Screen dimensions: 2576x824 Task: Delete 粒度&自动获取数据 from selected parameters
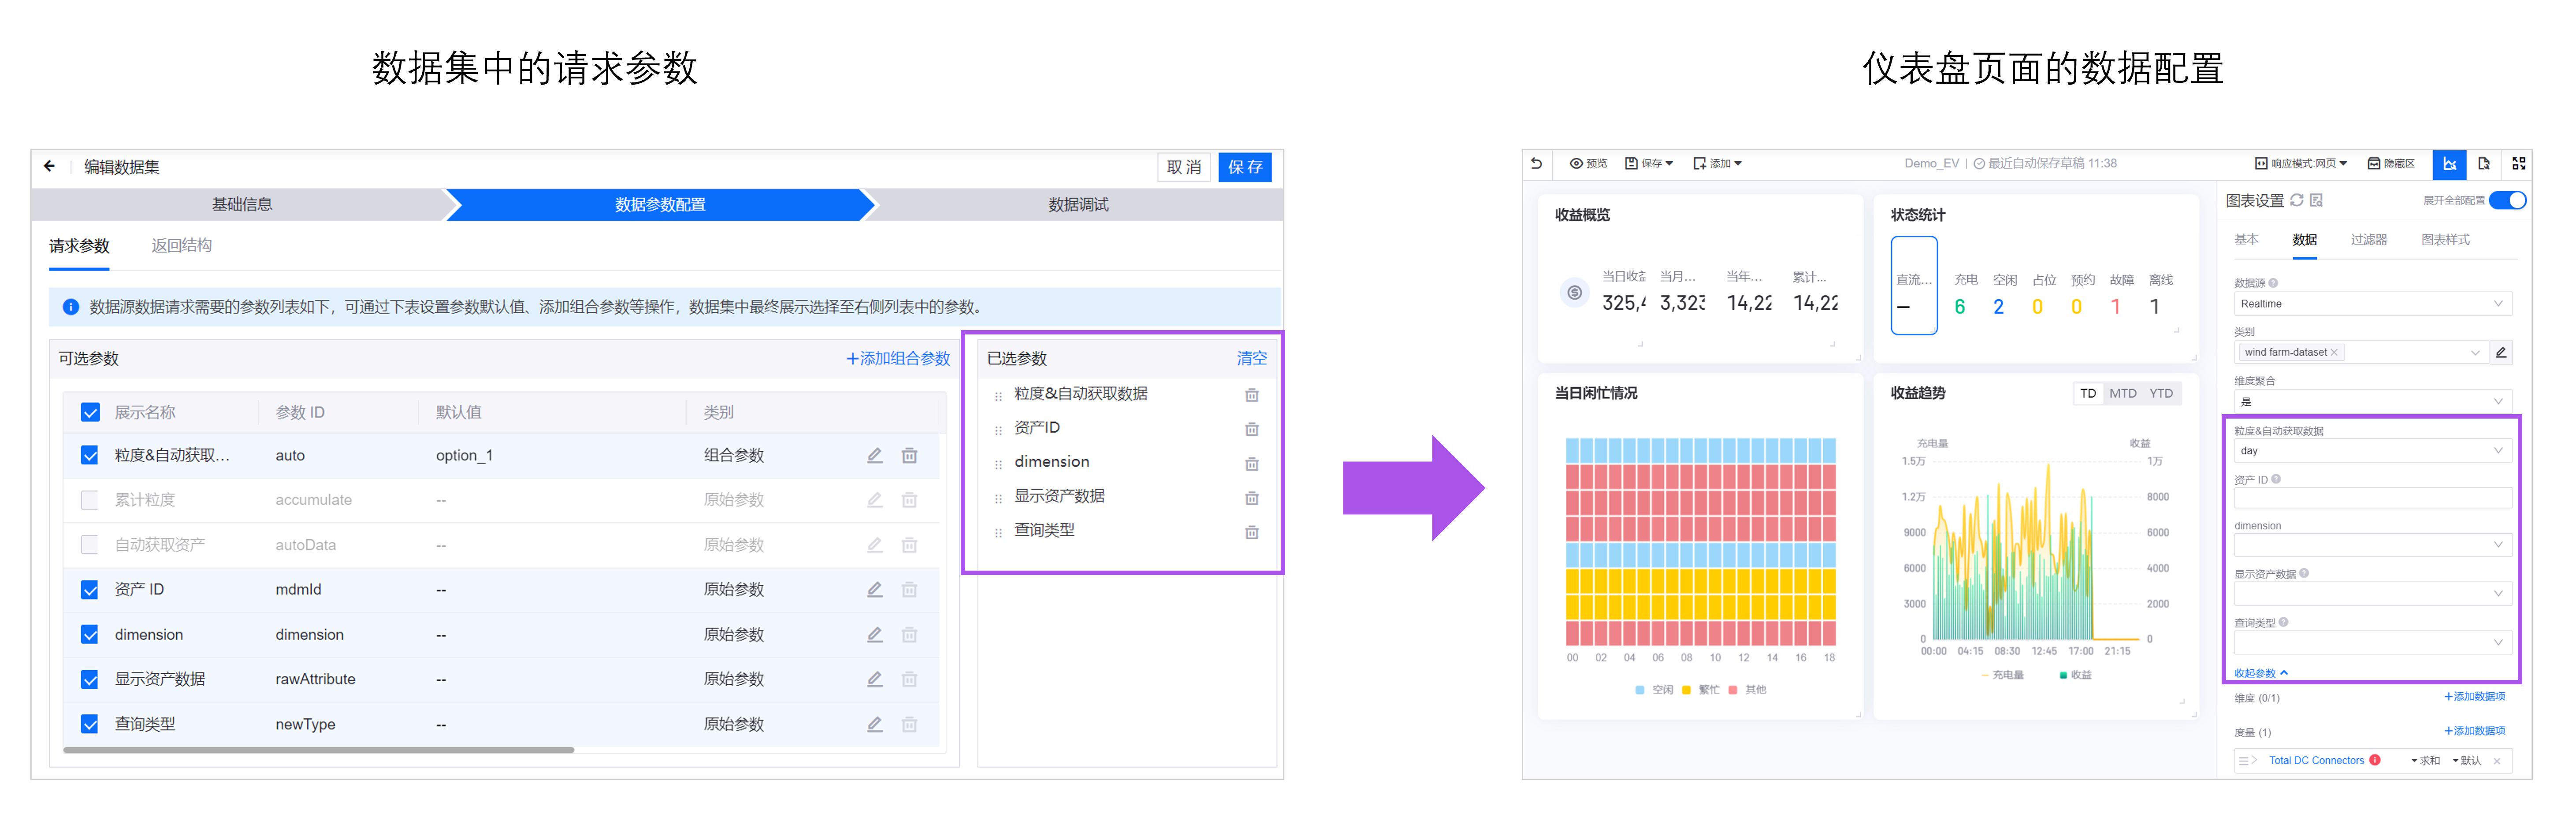1251,395
